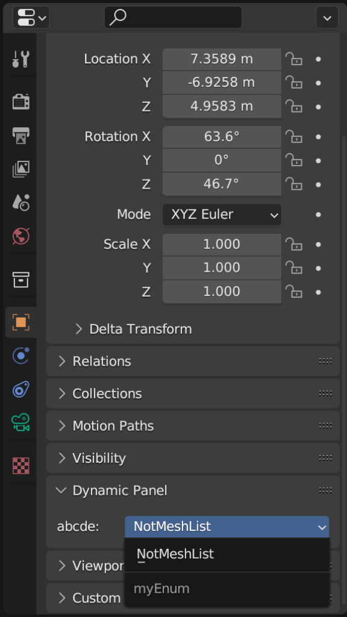Adjust the Rotation X angle slider

coord(221,137)
